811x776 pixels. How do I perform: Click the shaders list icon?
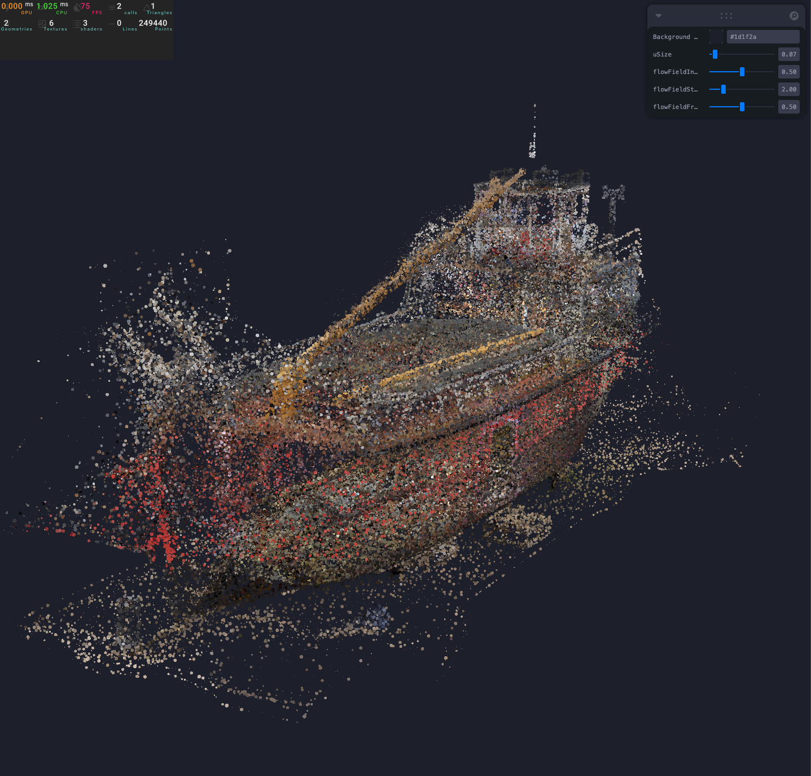[76, 24]
